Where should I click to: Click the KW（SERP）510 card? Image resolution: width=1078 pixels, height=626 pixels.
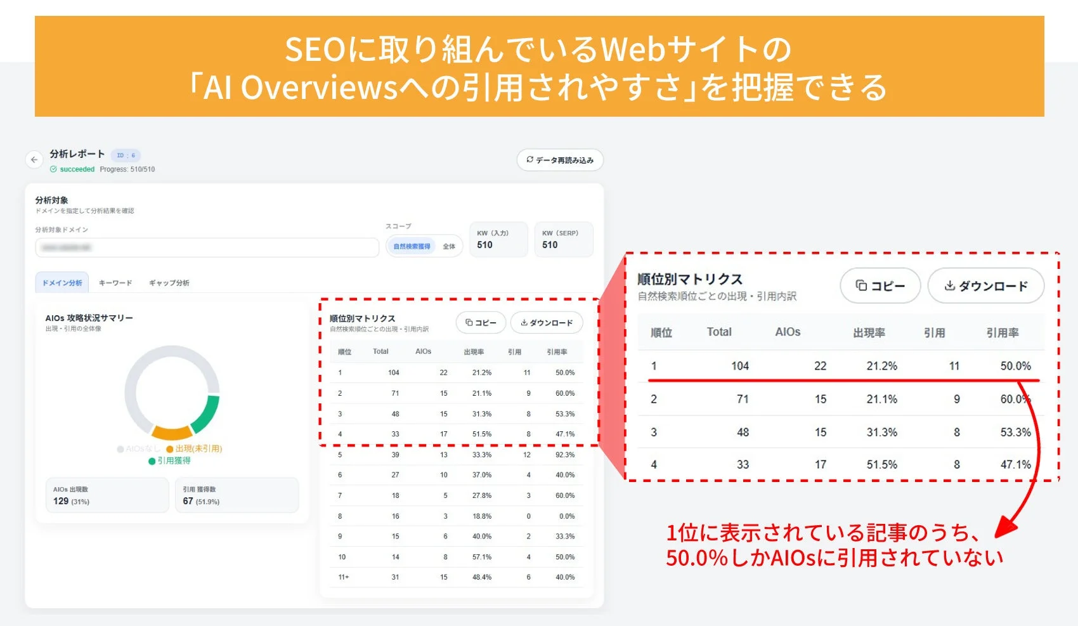coord(563,239)
